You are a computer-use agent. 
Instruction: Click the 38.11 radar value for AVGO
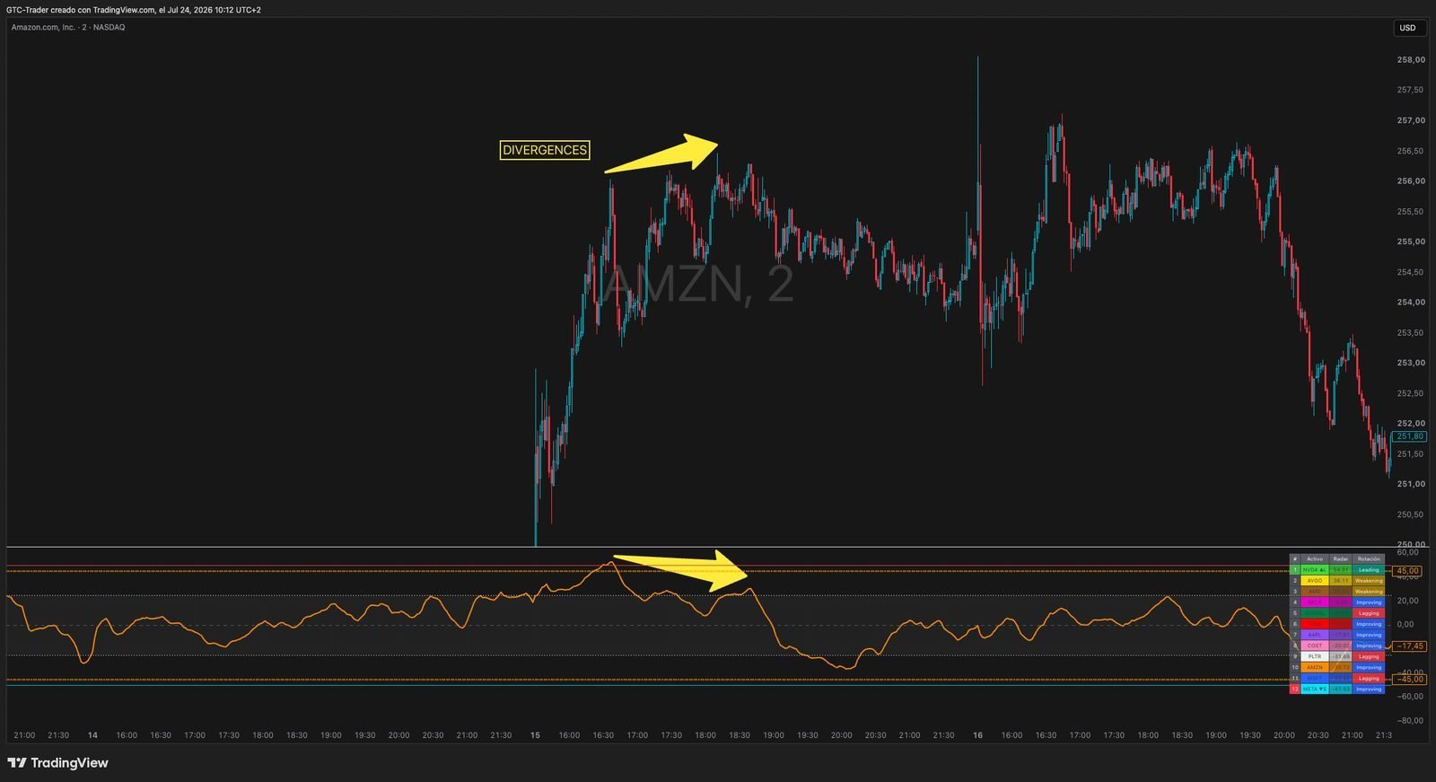pyautogui.click(x=1341, y=581)
